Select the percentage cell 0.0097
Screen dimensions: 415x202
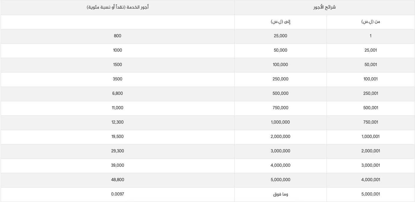tap(117, 194)
